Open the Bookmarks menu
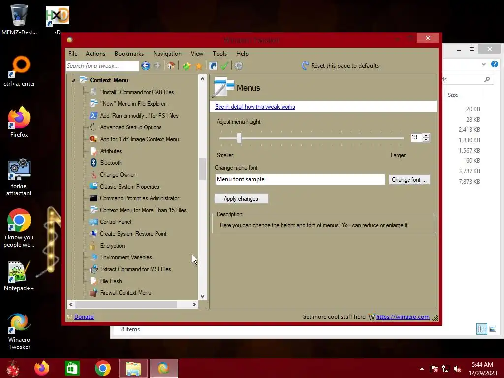 pyautogui.click(x=129, y=54)
